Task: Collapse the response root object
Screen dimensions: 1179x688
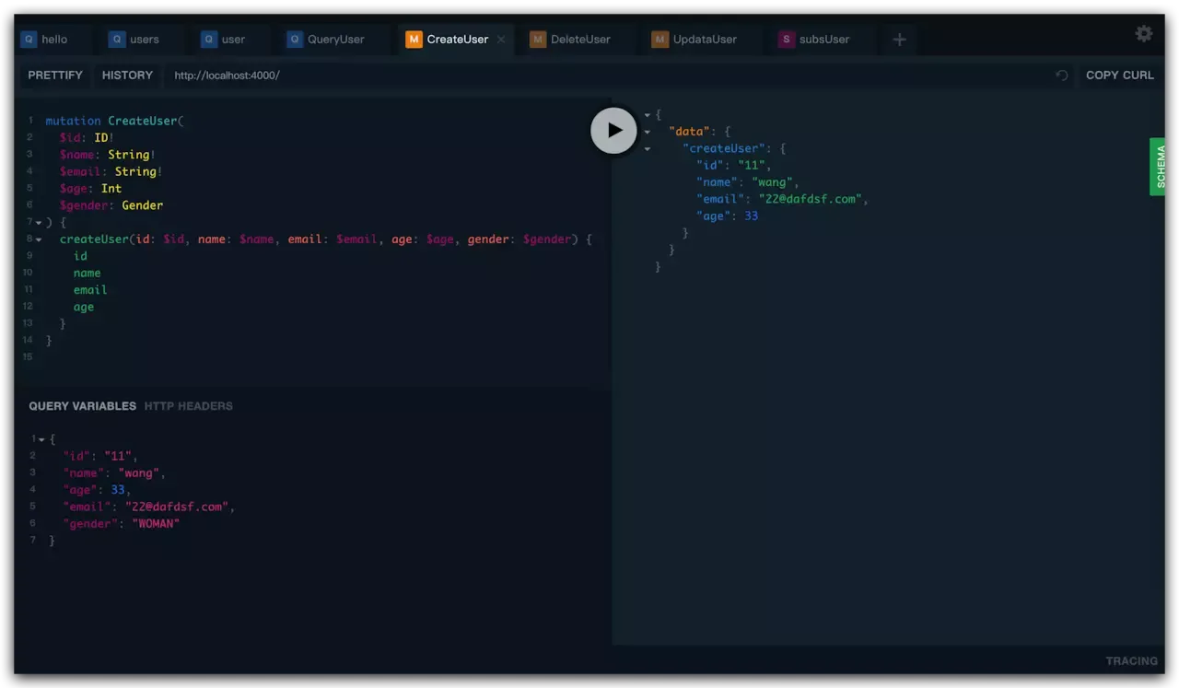Action: (x=648, y=115)
